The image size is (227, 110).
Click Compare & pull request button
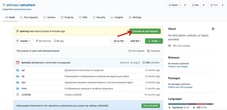145,31
